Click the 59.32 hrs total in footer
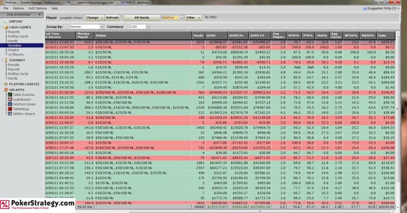407x213 pixels. [85, 207]
